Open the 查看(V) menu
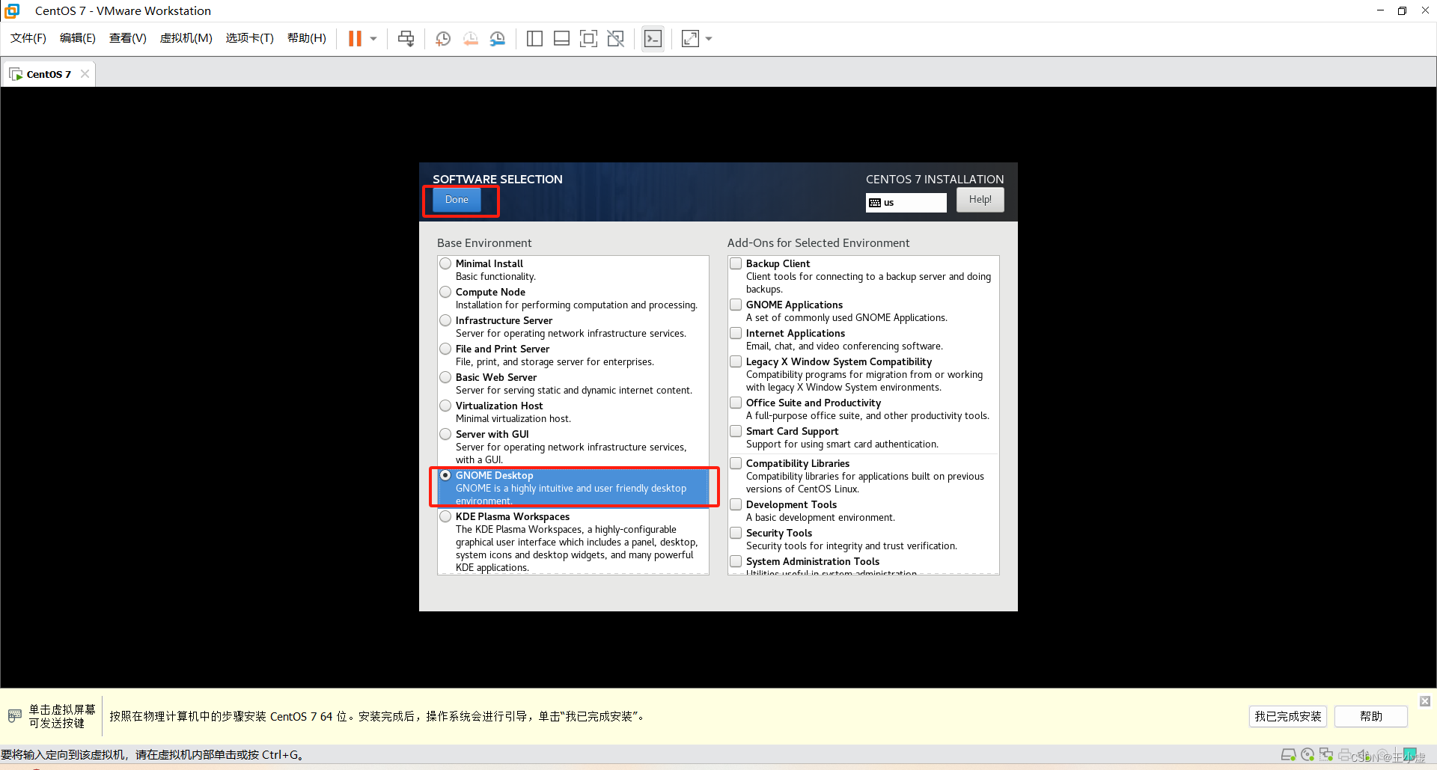Screen dimensions: 1437x770 tap(128, 38)
